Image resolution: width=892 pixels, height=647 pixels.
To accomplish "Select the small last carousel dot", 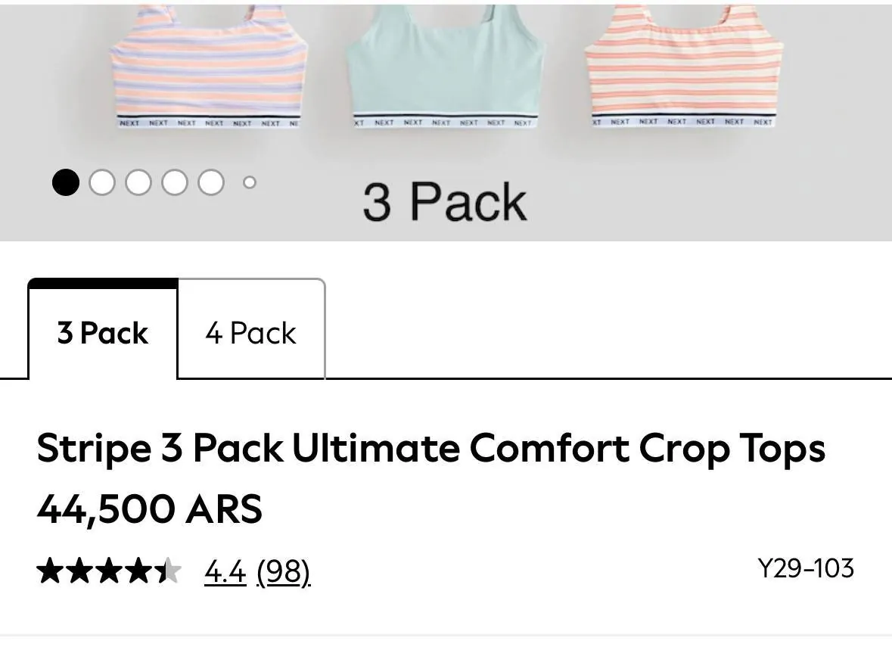I will pyautogui.click(x=249, y=182).
